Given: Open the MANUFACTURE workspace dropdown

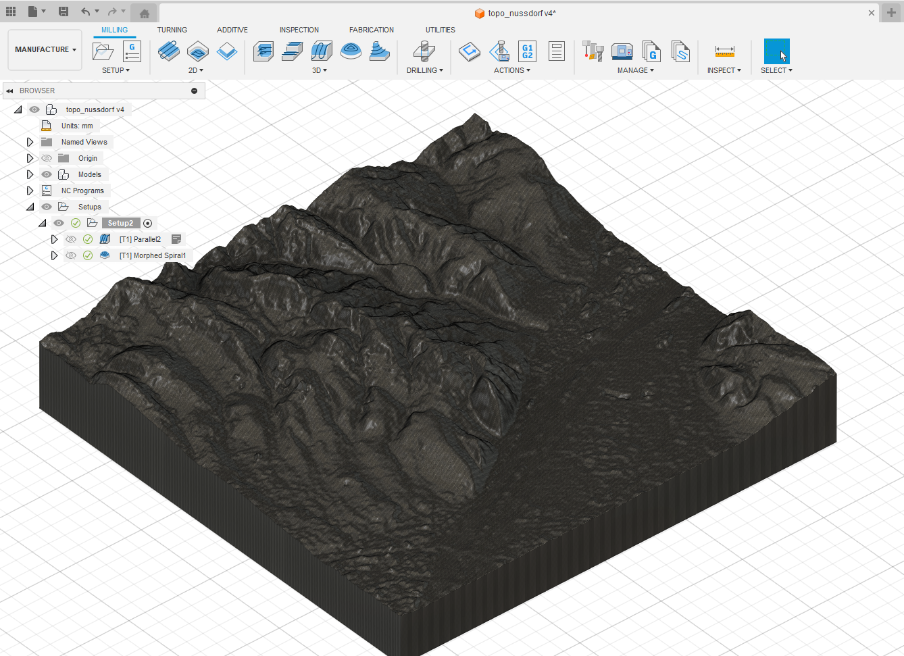Looking at the screenshot, I should (45, 49).
